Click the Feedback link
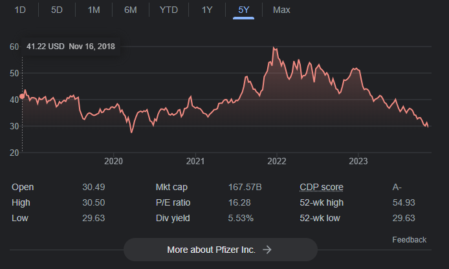 [409, 240]
